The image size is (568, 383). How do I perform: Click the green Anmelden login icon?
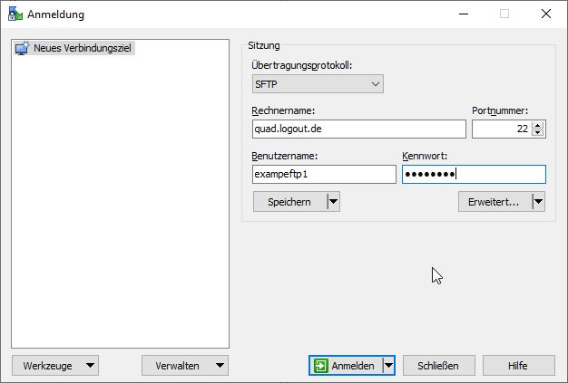point(321,366)
